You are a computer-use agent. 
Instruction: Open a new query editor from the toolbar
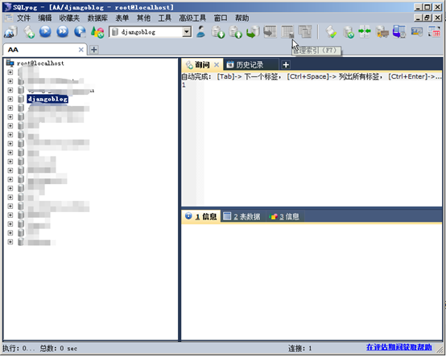click(x=29, y=32)
